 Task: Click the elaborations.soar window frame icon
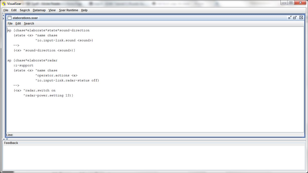click(x=10, y=18)
